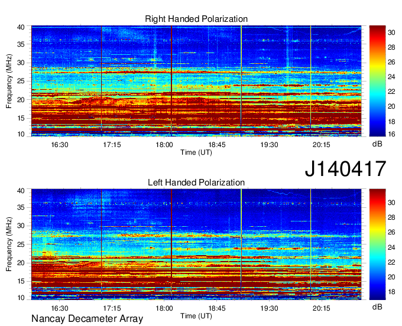The image size is (402, 326).
Task: Click the 15 MHz tick of the right-handed plot
Action: (x=21, y=118)
